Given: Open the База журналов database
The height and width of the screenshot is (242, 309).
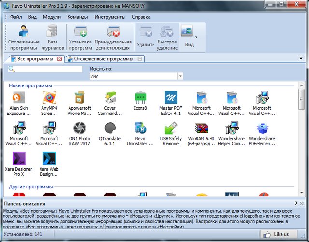Looking at the screenshot, I should pyautogui.click(x=52, y=37).
